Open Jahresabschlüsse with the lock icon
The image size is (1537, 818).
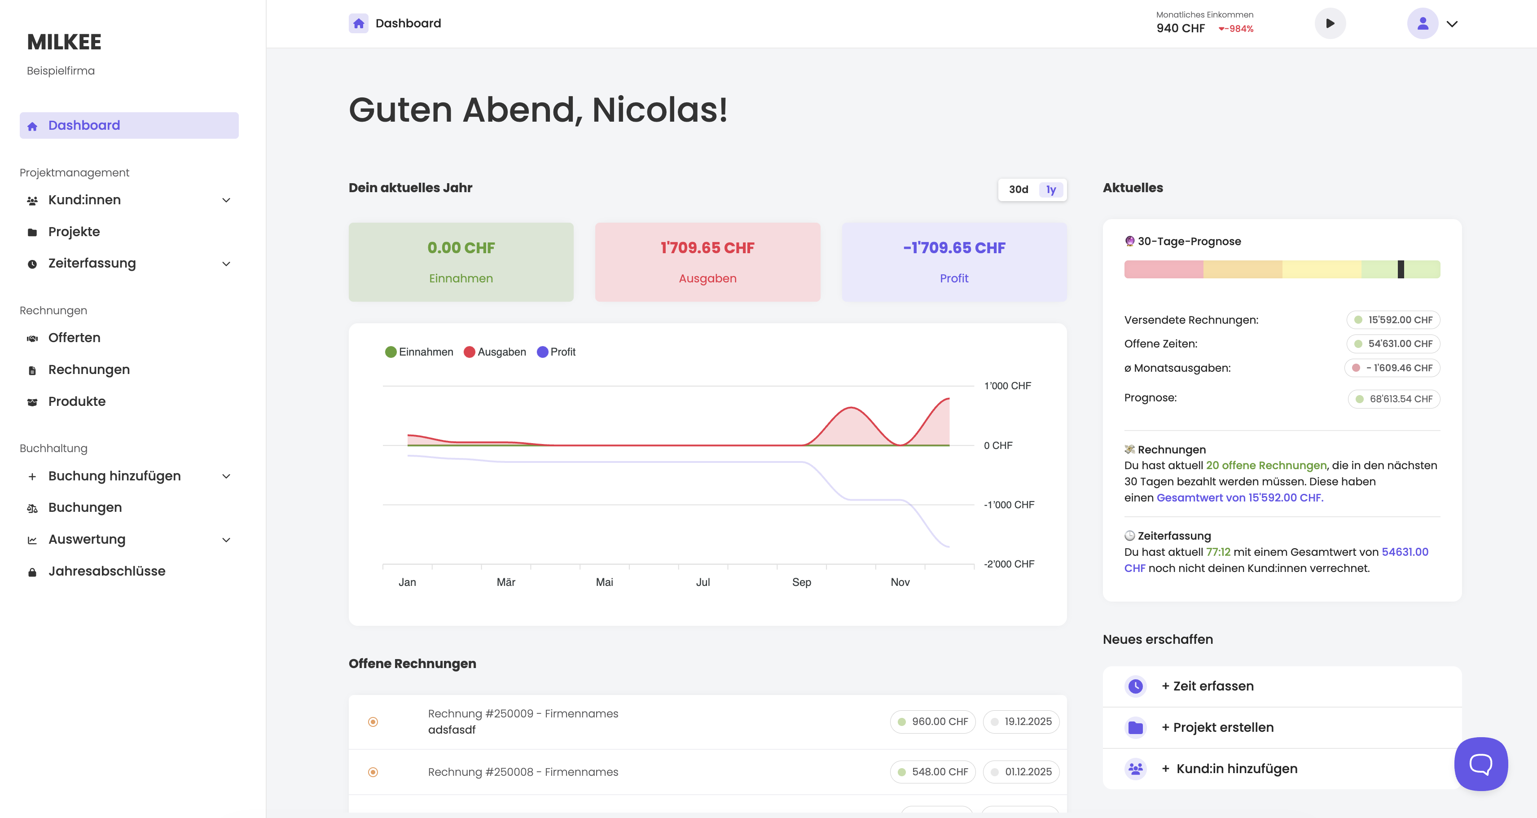pos(106,571)
